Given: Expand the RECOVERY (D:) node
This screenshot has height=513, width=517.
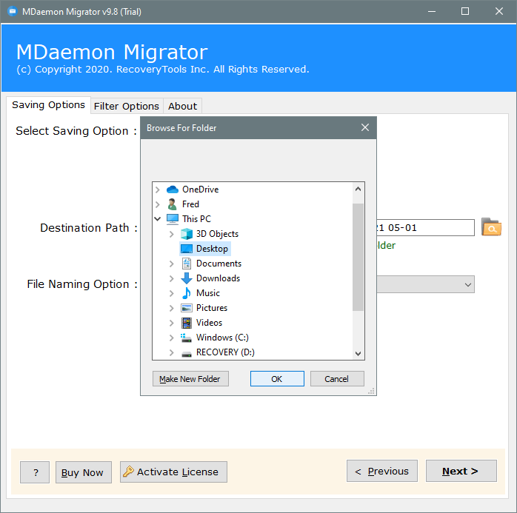Looking at the screenshot, I should pyautogui.click(x=171, y=352).
